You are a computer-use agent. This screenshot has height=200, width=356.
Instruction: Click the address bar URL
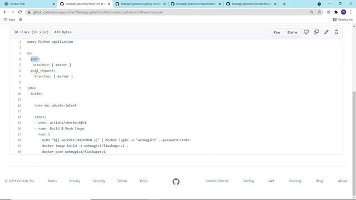pyautogui.click(x=98, y=12)
